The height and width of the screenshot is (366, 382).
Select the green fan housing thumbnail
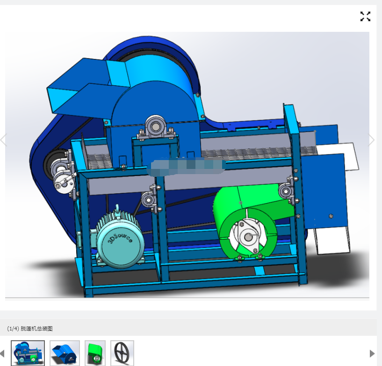tap(95, 353)
